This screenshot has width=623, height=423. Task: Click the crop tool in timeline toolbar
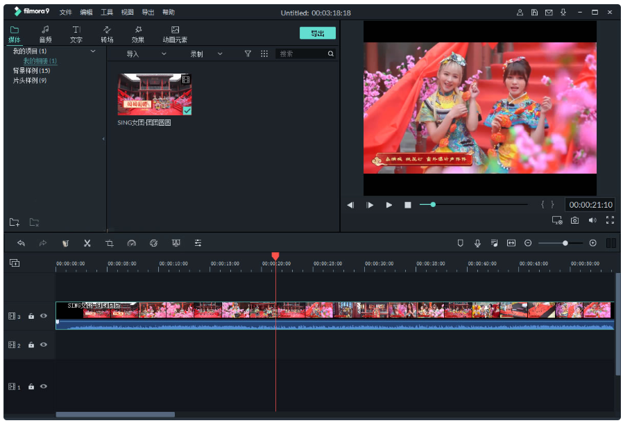(110, 243)
